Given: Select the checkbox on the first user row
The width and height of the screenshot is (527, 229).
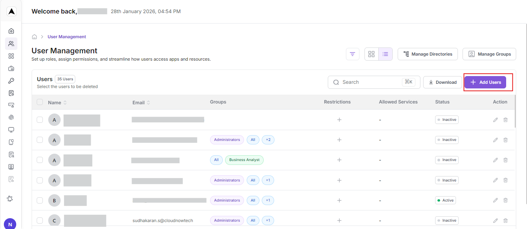Looking at the screenshot, I should [x=40, y=119].
